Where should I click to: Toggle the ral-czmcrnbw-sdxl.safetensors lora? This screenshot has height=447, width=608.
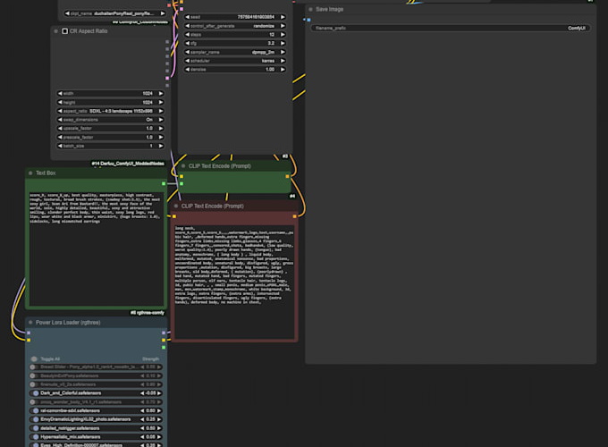point(34,410)
